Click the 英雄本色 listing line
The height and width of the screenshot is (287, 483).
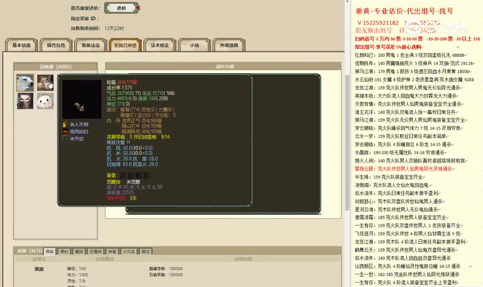[x=406, y=96]
